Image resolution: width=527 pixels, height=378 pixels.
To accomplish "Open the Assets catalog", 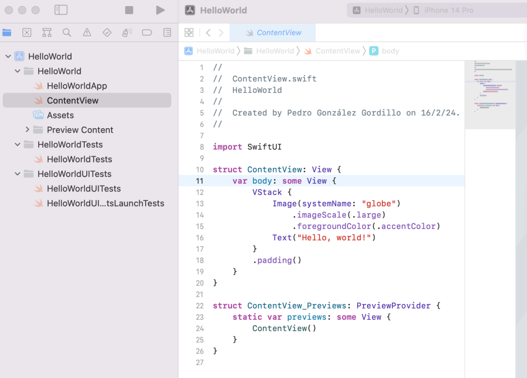I will (x=60, y=115).
